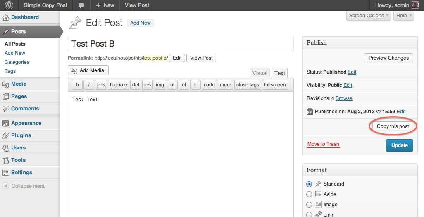Image resolution: width=424 pixels, height=217 pixels.
Task: Click View Post button beside permalink
Action: tap(201, 58)
